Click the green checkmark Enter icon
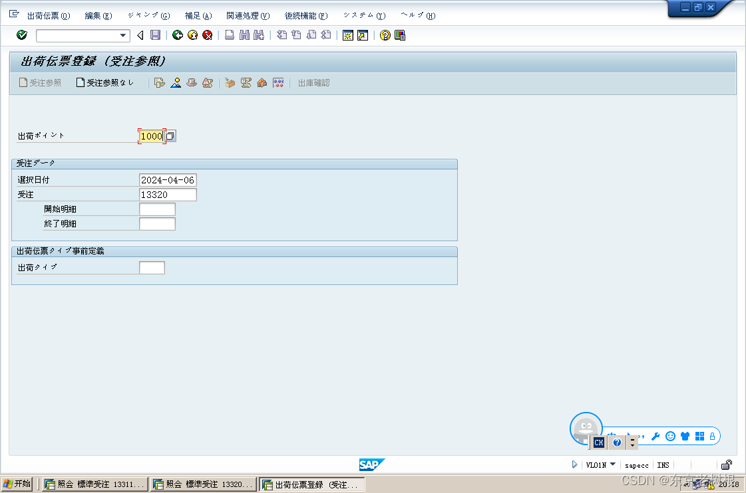Screen dimensions: 746x493 (22, 35)
